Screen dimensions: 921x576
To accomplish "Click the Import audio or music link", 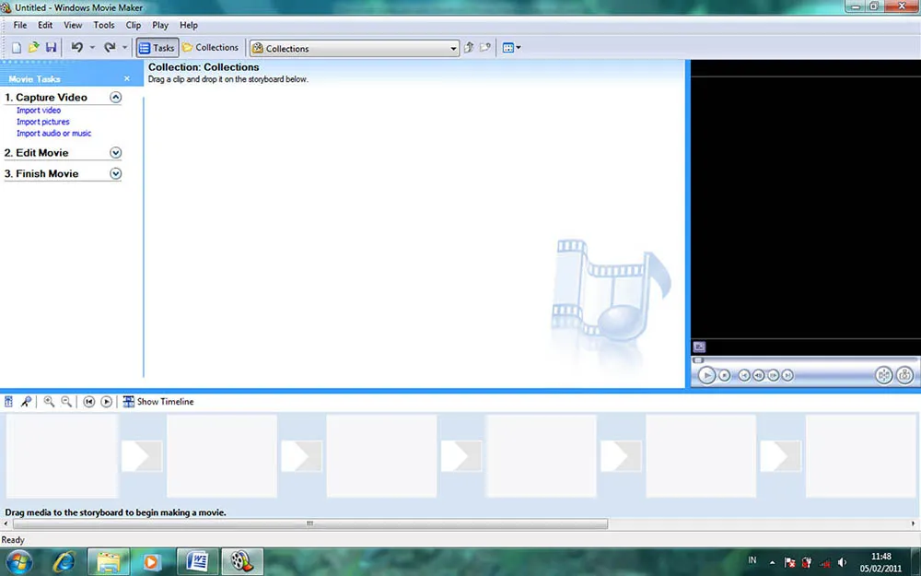I will [x=54, y=133].
